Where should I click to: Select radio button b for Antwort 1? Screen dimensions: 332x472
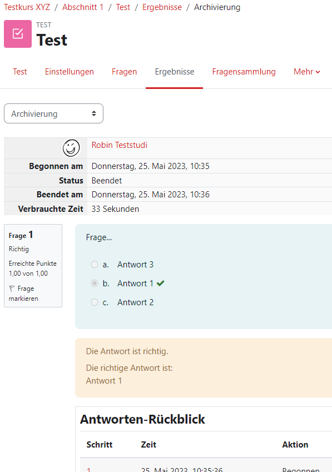(x=95, y=284)
